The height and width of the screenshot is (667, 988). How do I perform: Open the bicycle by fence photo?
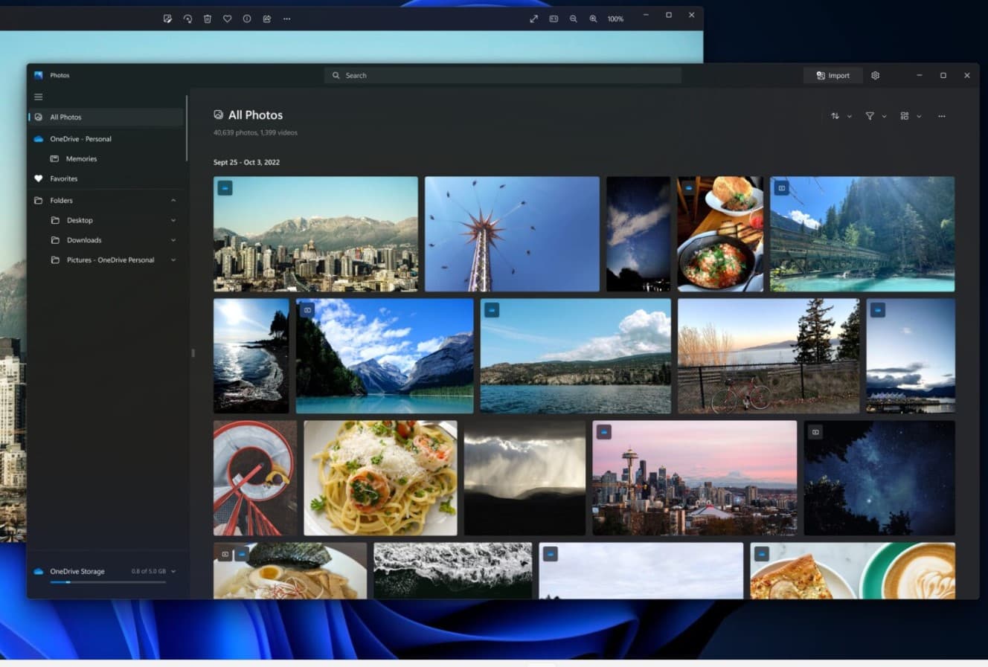point(769,355)
